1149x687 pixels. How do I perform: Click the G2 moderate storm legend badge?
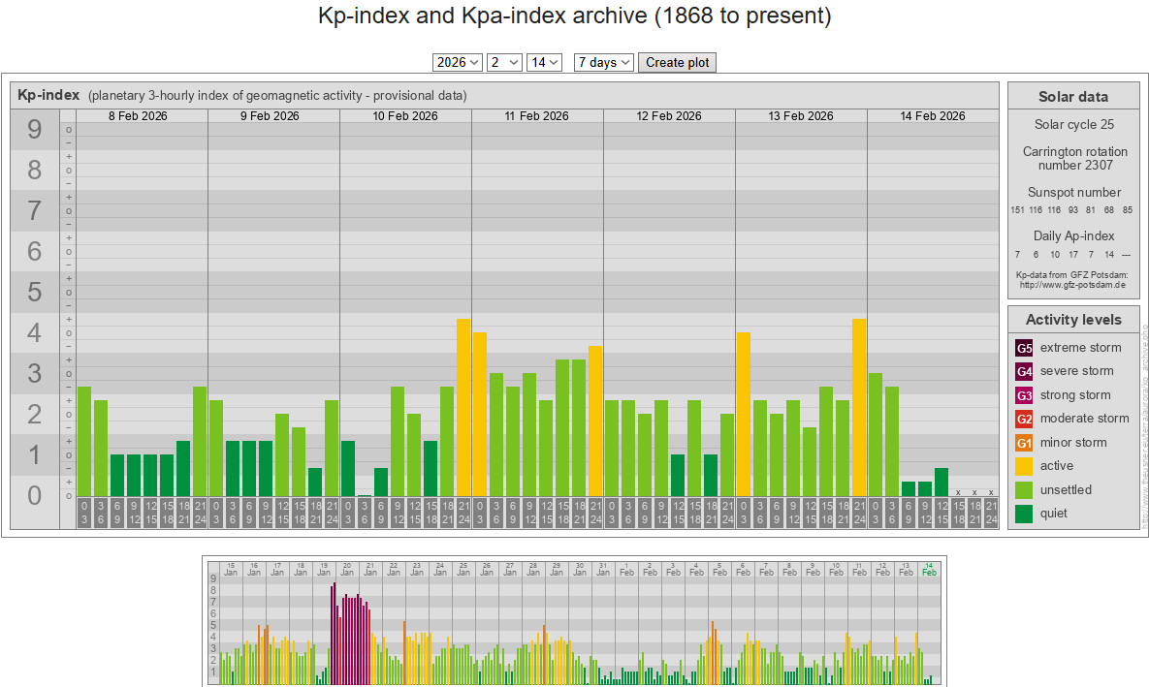pyautogui.click(x=1024, y=419)
